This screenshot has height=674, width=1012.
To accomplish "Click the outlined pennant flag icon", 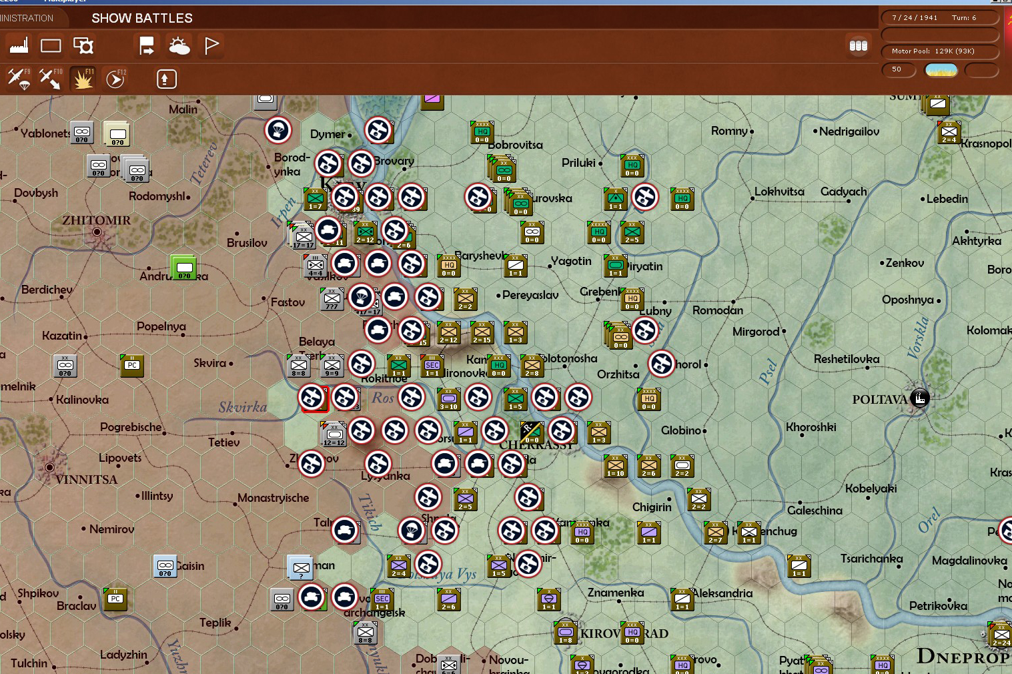I will pos(211,45).
